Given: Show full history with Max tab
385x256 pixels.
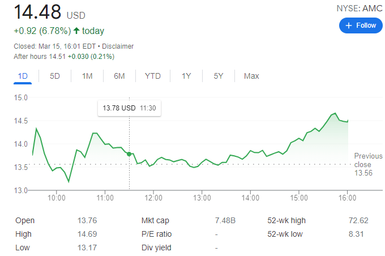Looking at the screenshot, I should pyautogui.click(x=251, y=76).
